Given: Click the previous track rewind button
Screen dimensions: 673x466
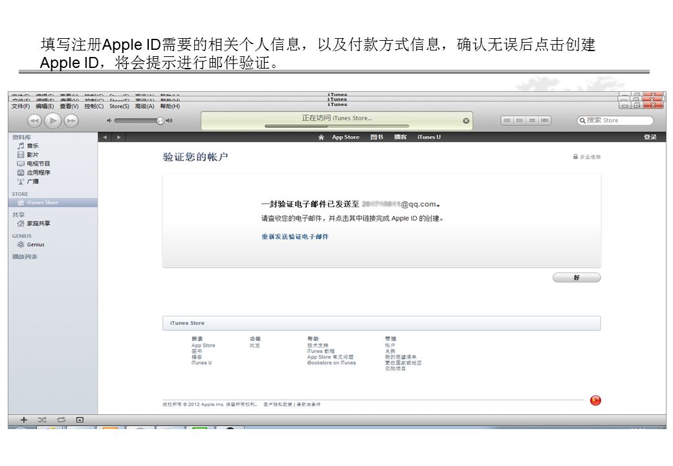Looking at the screenshot, I should tap(34, 121).
